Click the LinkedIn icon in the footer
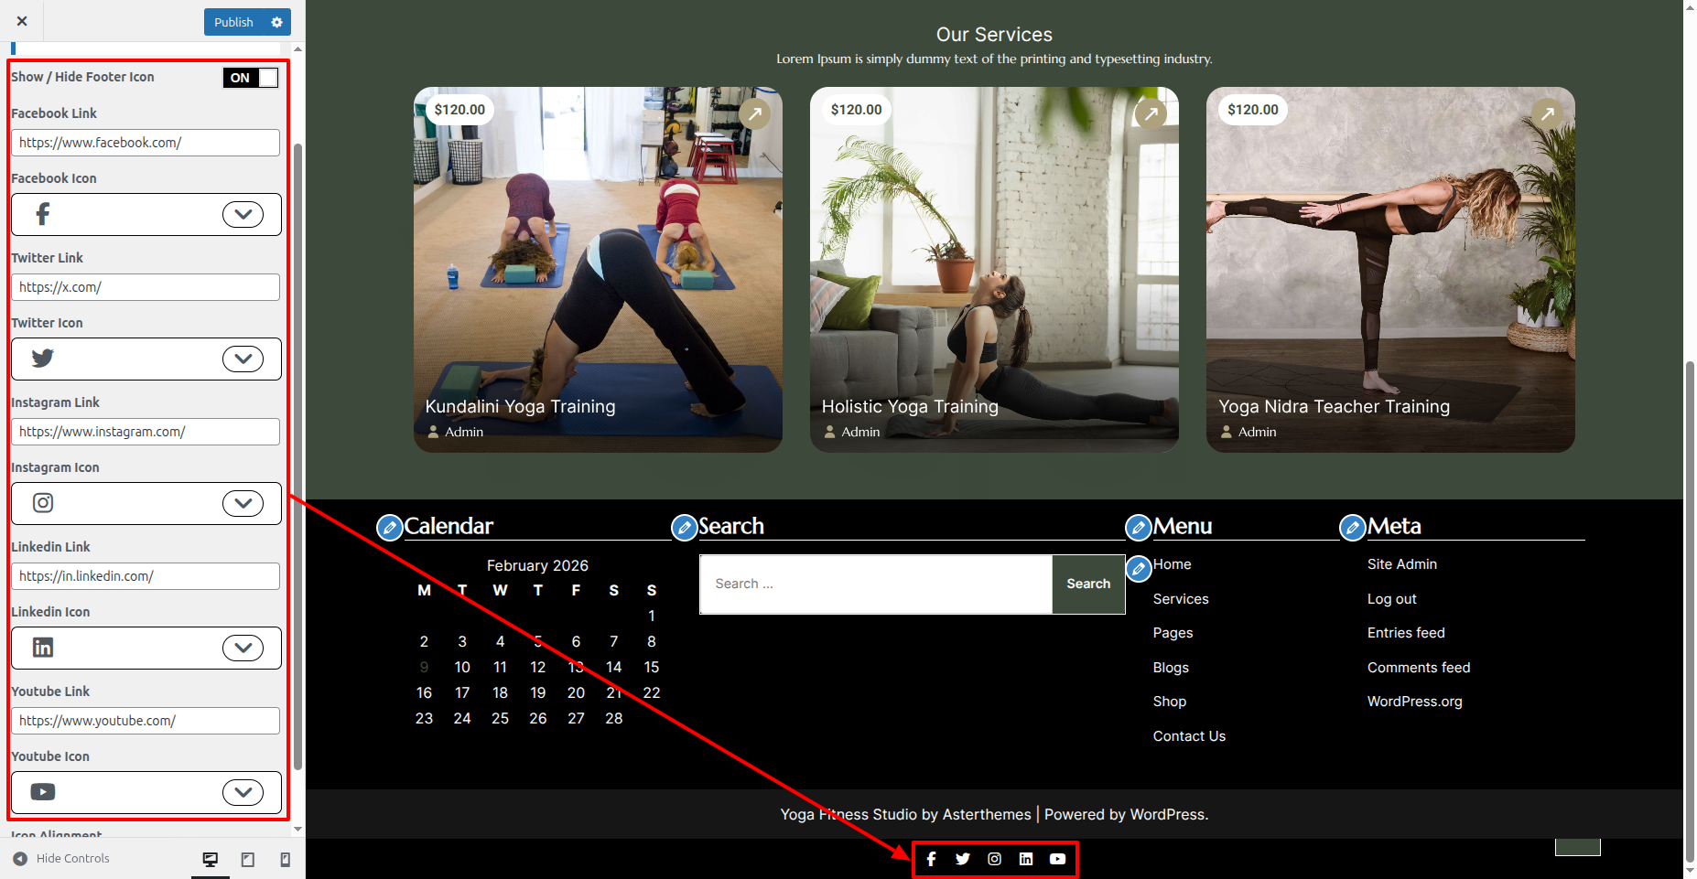The height and width of the screenshot is (879, 1697). click(1026, 859)
